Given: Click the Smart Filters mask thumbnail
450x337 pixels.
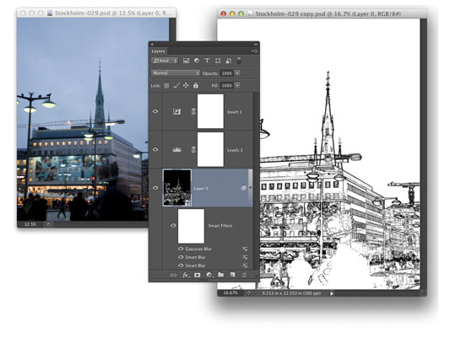Looking at the screenshot, I should tap(191, 226).
